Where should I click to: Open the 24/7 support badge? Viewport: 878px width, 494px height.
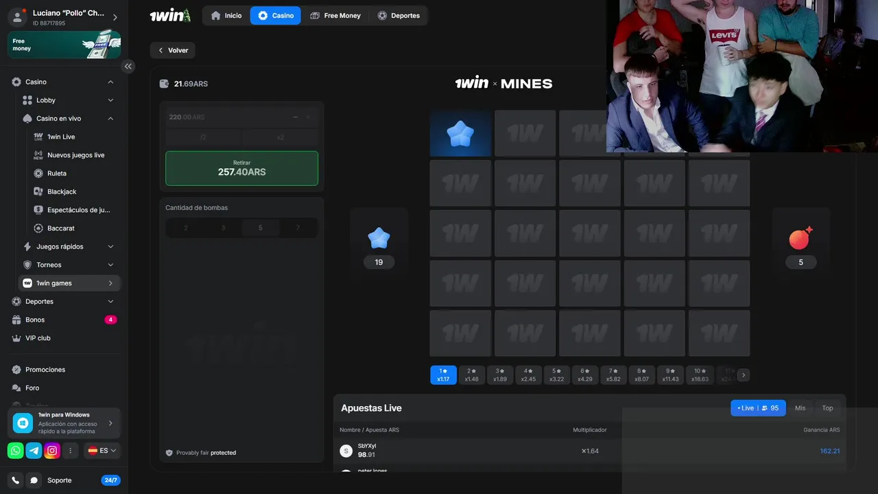point(110,480)
